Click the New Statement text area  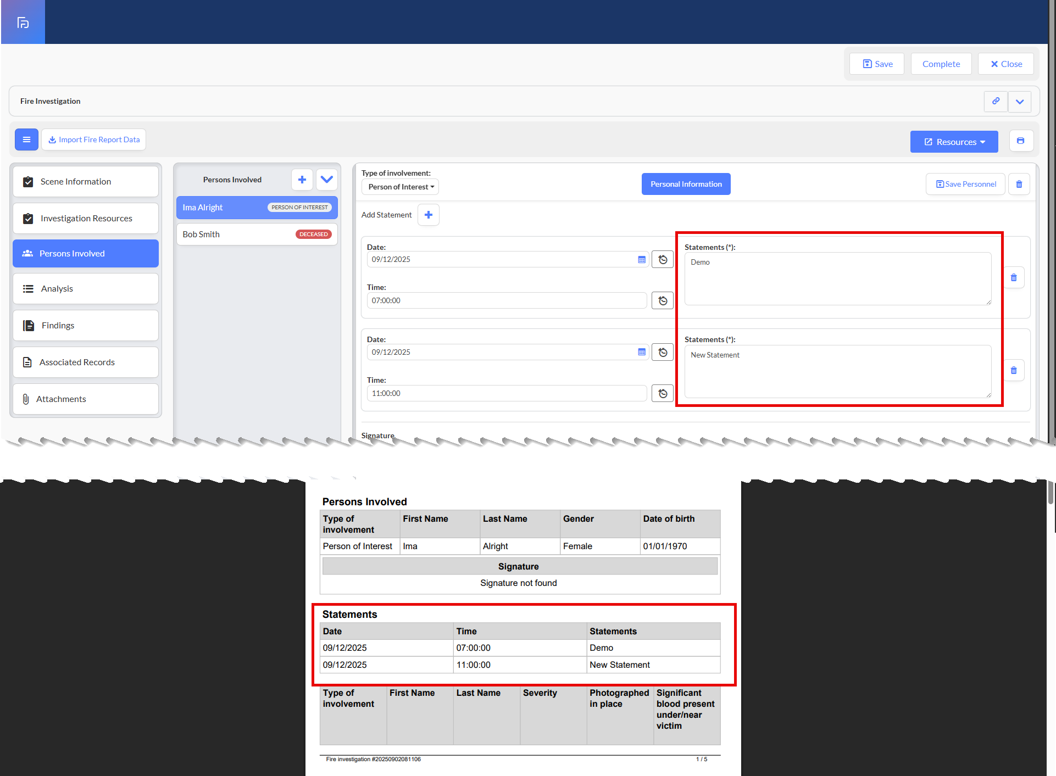[x=837, y=371]
